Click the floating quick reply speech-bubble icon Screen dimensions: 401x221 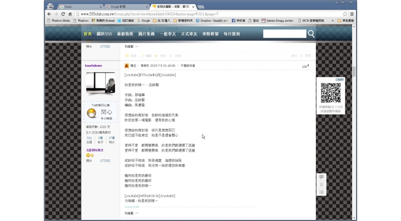(321, 177)
